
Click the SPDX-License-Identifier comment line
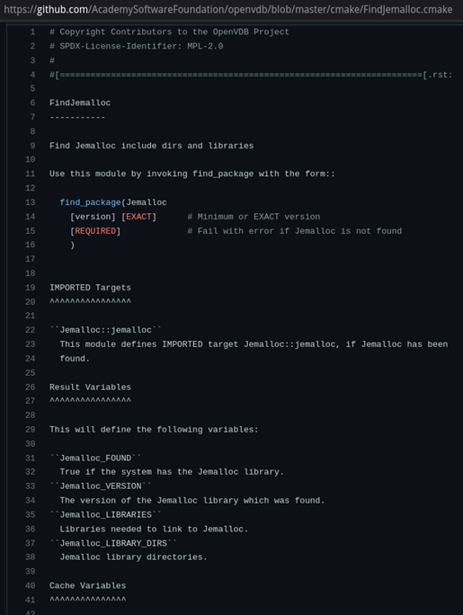click(x=137, y=46)
